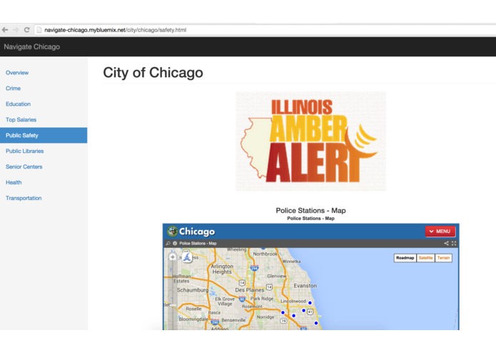Click the police station dot below Park Ridge
The height and width of the screenshot is (353, 496).
click(283, 312)
